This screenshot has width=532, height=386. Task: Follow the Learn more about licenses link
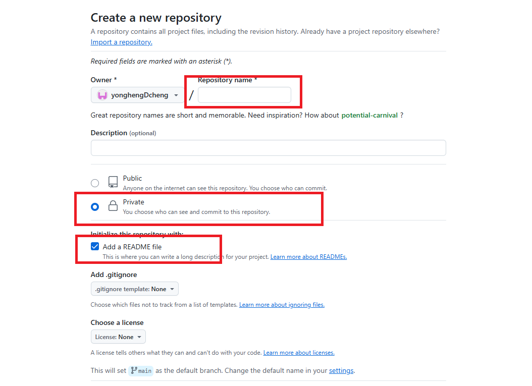[299, 353]
